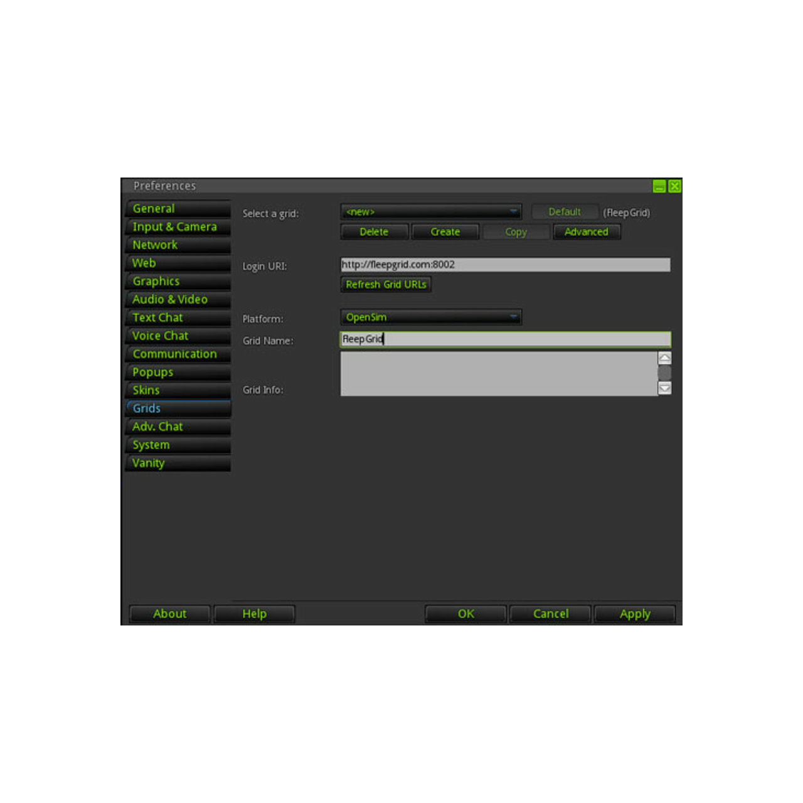Open the Advanced grid options
Screen dimensions: 803x803
(587, 231)
